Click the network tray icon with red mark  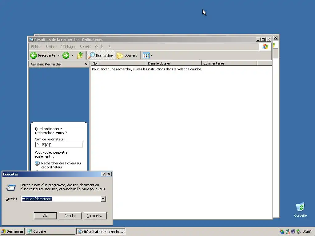coord(288,232)
